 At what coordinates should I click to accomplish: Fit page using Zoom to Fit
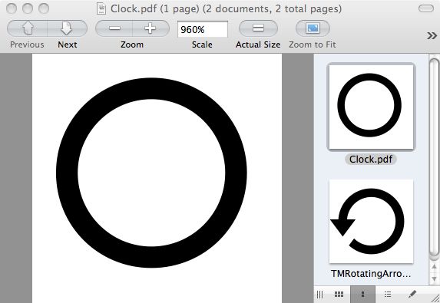[x=313, y=28]
